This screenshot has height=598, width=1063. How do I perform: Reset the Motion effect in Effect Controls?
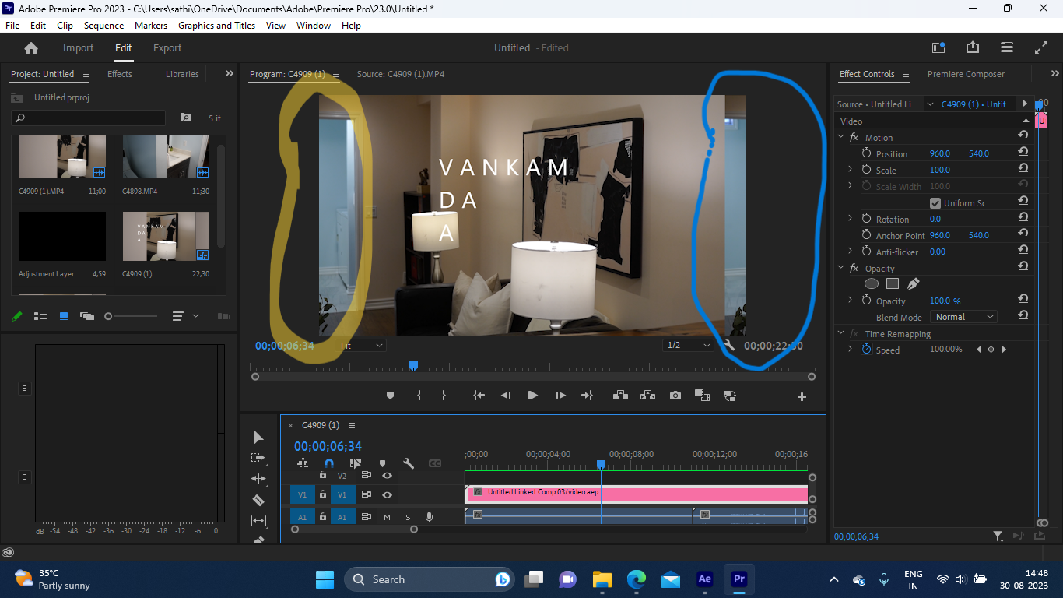(1023, 136)
